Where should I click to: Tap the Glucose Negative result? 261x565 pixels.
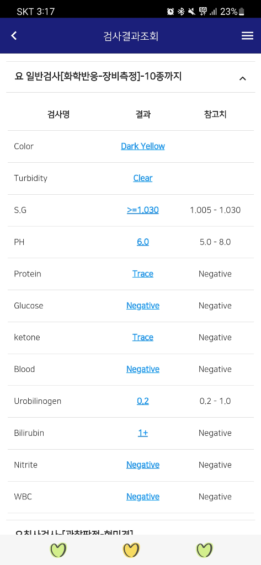click(143, 306)
